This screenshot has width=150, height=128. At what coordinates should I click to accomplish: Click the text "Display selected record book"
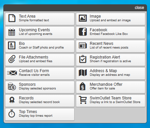tap(39, 102)
